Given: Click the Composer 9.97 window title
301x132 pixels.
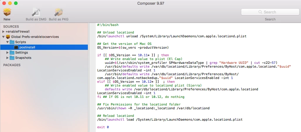Looking at the screenshot, I should 150,3.
